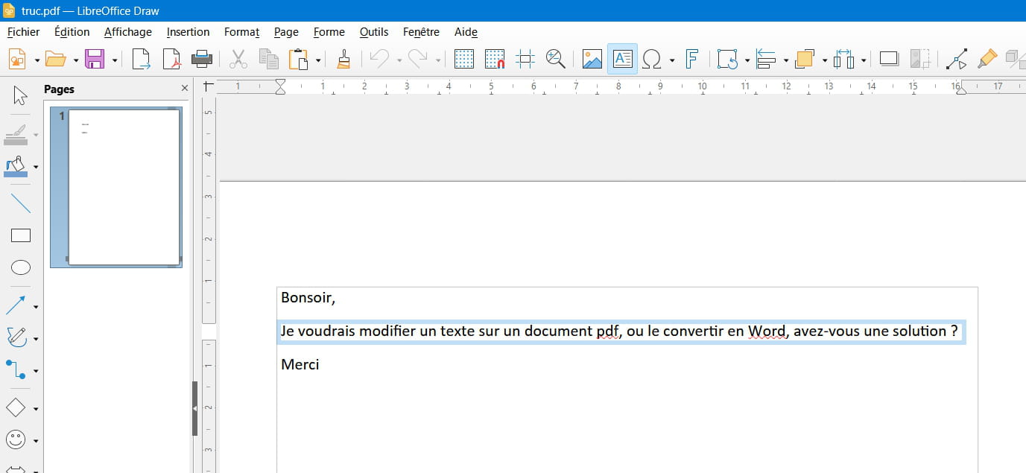Insert an image using the Image icon

tap(592, 59)
